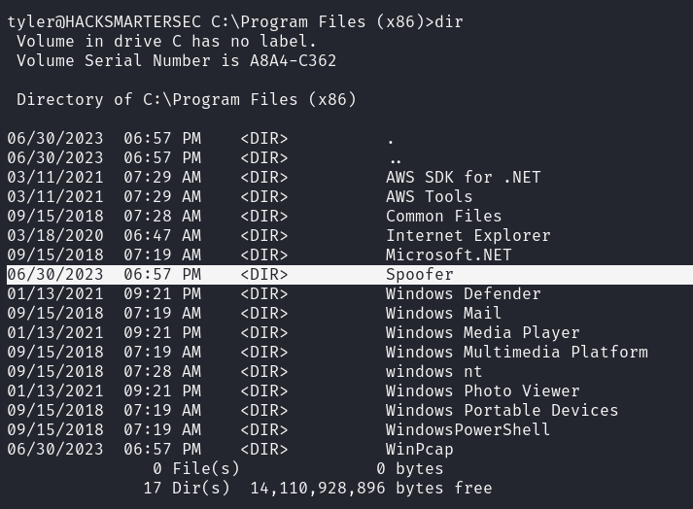Select the lowercase windows nt entry
Image resolution: width=693 pixels, height=509 pixels.
coord(433,371)
